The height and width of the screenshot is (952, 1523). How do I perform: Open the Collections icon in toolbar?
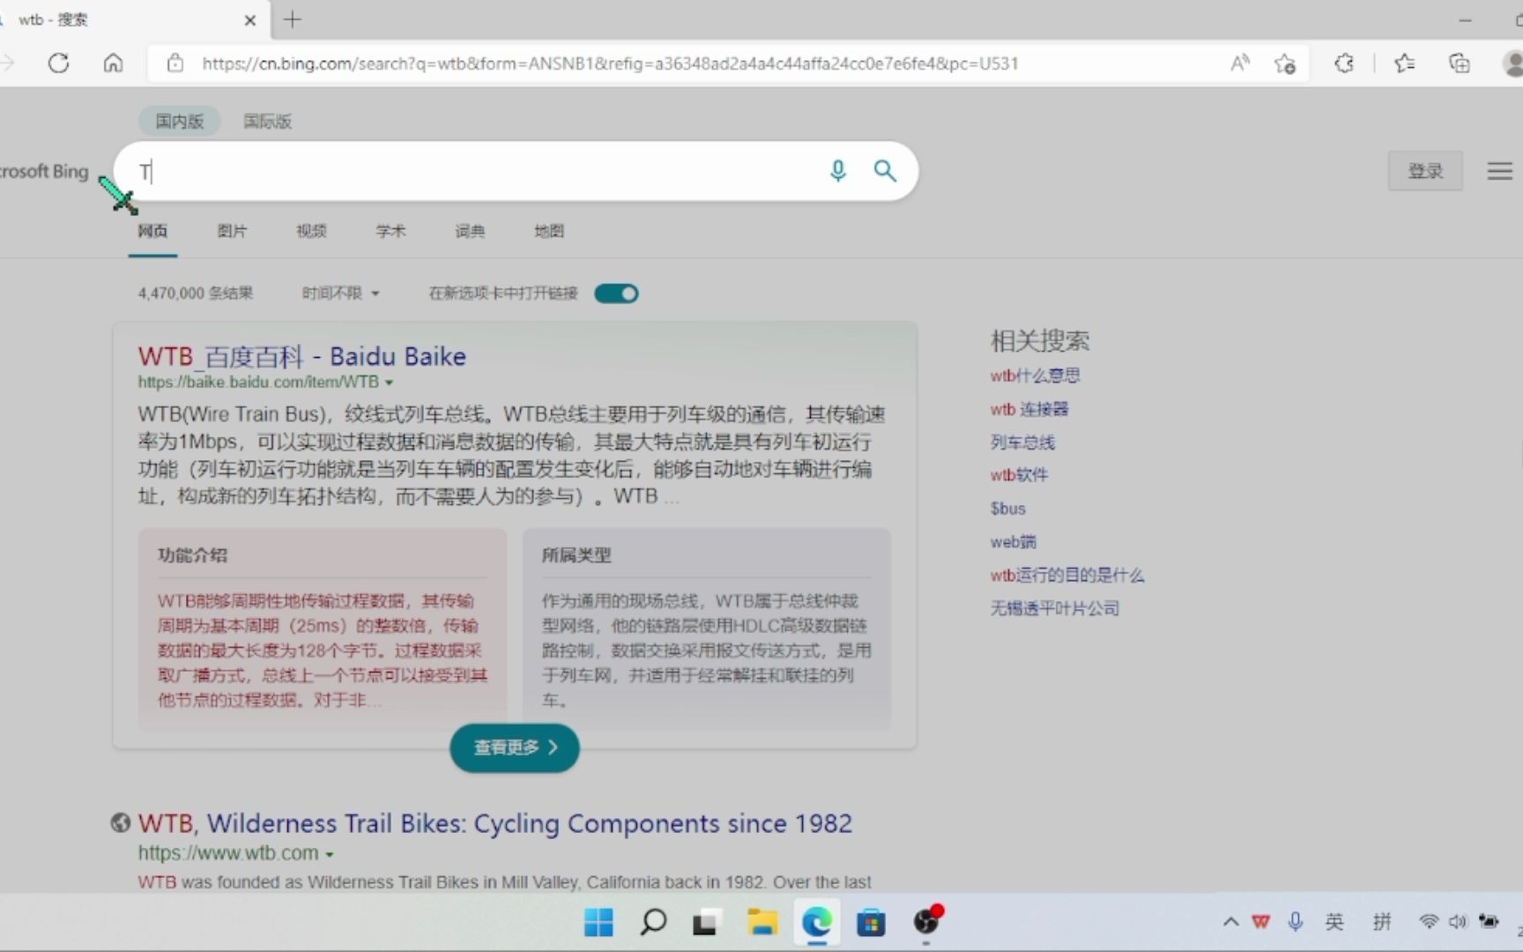(1460, 63)
